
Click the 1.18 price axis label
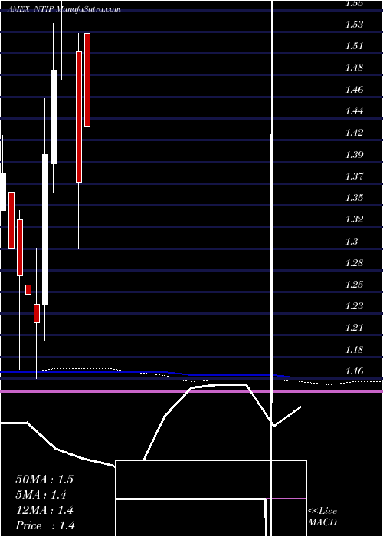click(x=354, y=350)
